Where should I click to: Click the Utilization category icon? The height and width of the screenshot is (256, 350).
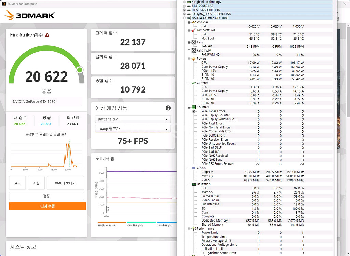[x=194, y=184]
